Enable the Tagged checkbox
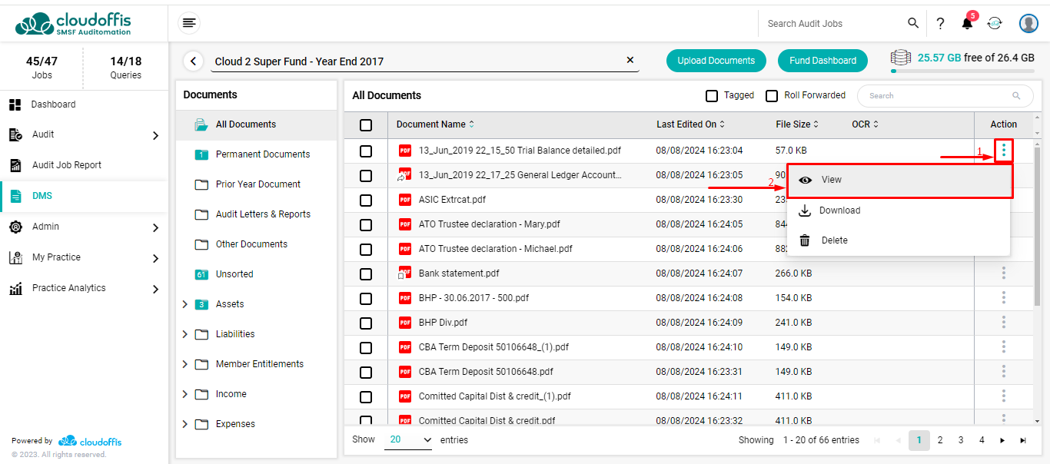 [x=712, y=96]
